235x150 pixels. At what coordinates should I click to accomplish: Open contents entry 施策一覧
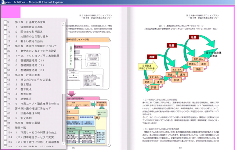[x=21, y=128]
